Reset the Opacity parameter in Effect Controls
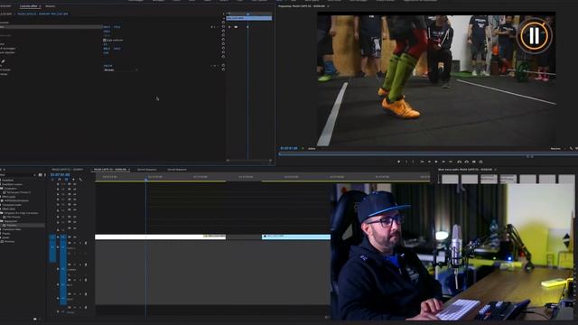This screenshot has height=325, width=578. [x=223, y=66]
